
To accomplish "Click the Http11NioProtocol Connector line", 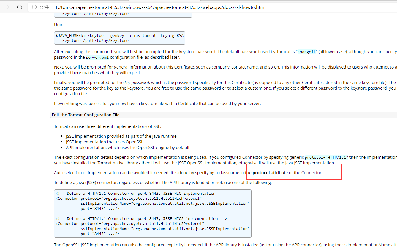I will click(x=129, y=198).
